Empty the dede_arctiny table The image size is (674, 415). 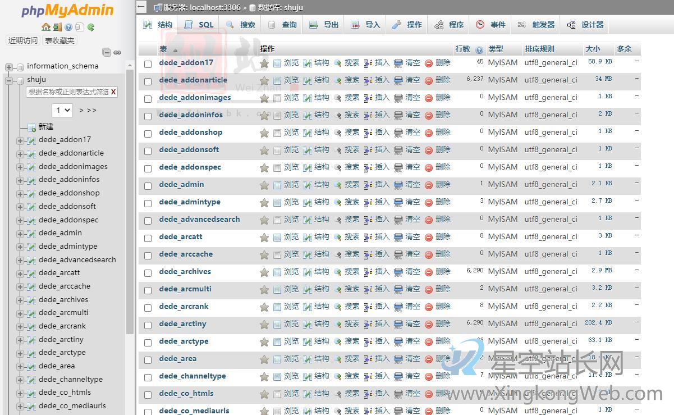pos(411,323)
